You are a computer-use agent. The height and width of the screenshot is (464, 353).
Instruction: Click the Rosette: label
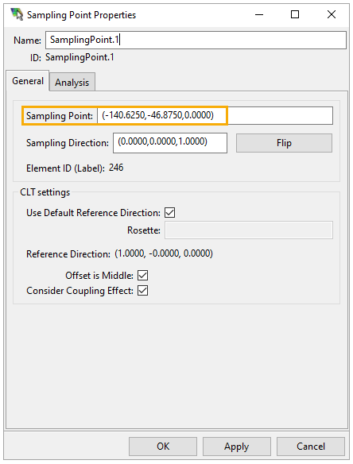144,230
